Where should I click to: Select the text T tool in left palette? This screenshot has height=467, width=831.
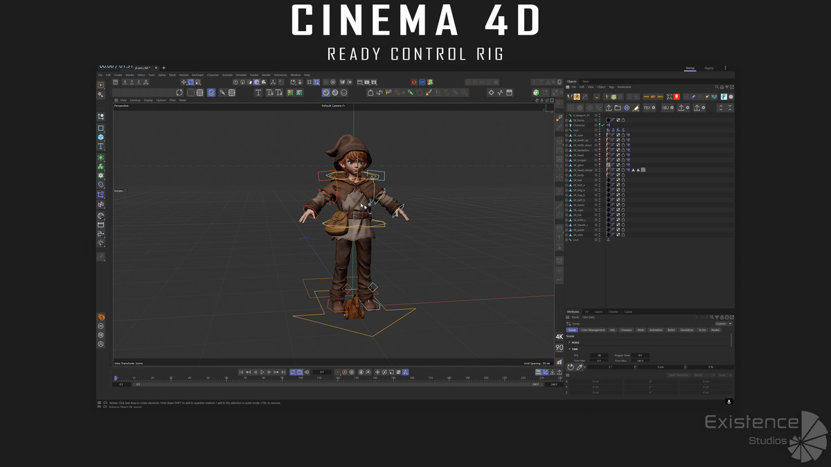pos(100,147)
